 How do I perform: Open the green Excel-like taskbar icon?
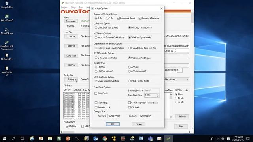(59, 138)
